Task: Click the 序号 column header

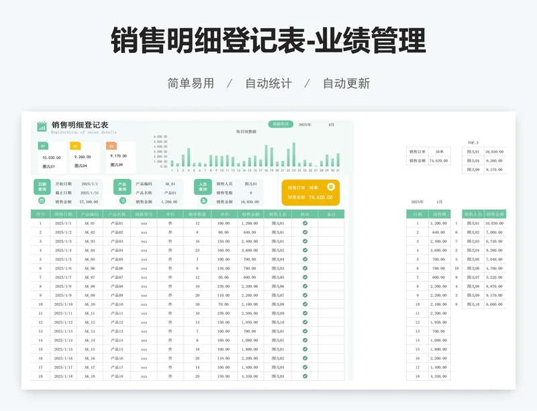Action: pyautogui.click(x=40, y=215)
